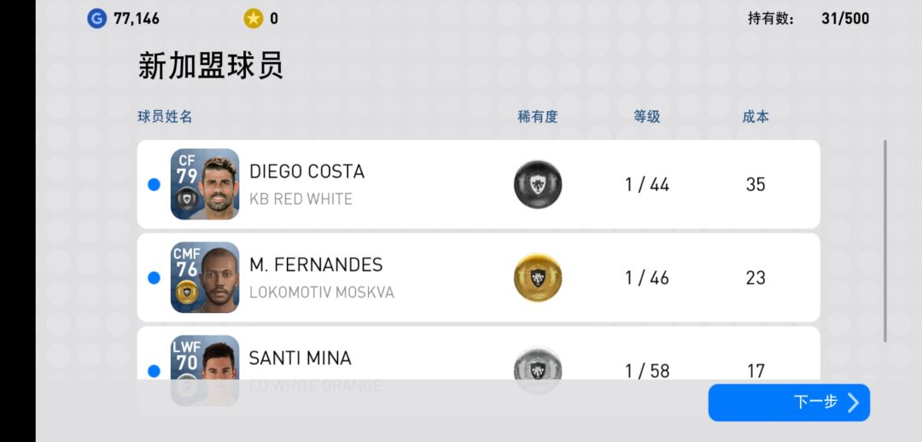Viewport: 922px width, 442px height.
Task: Tap blue dot next to Diego Costa
Action: (155, 184)
